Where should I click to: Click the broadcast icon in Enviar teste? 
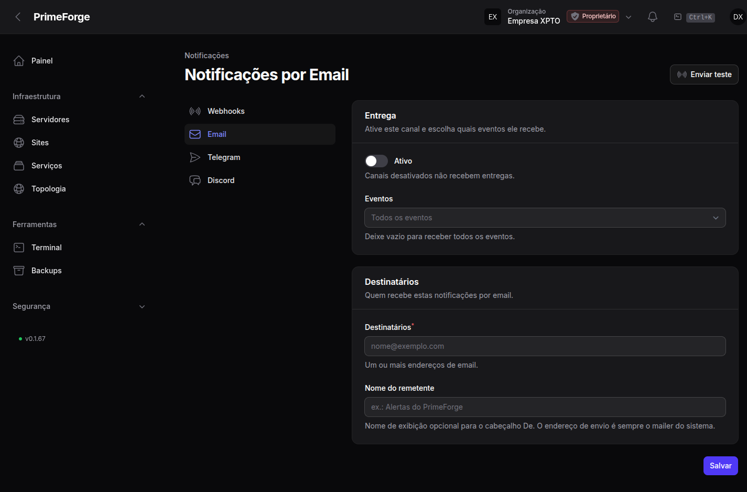coord(682,74)
